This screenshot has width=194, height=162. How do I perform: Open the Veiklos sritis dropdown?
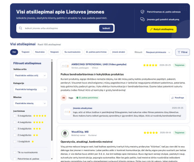click(x=30, y=75)
